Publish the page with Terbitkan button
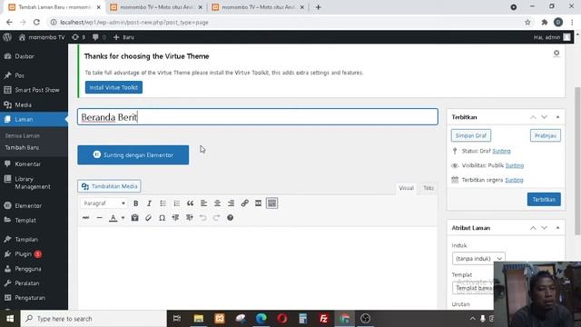581x327 pixels. [544, 200]
